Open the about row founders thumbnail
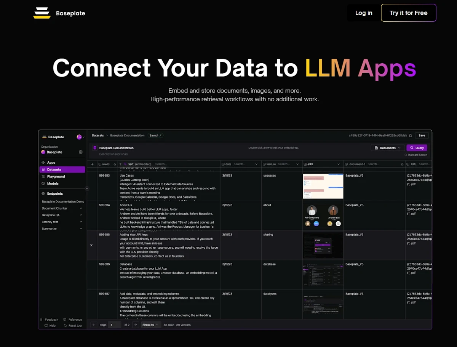This screenshot has height=347, width=457. coord(323,216)
